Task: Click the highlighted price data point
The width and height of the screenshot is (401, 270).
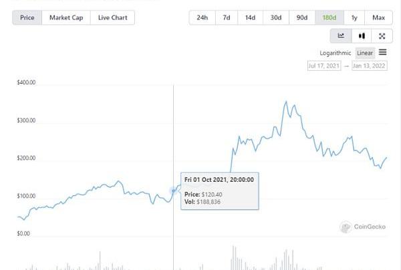Action: click(174, 190)
